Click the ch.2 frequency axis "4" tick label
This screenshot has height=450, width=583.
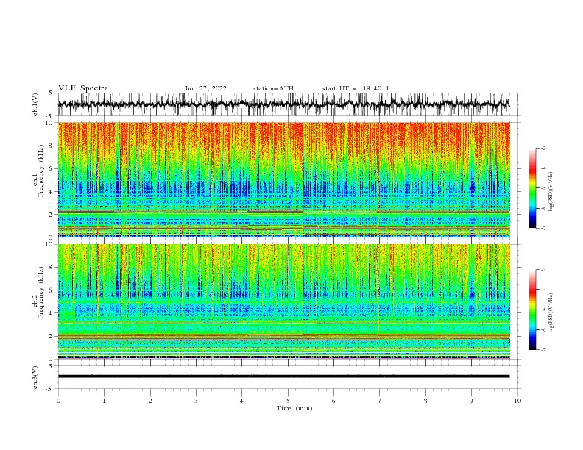52,313
